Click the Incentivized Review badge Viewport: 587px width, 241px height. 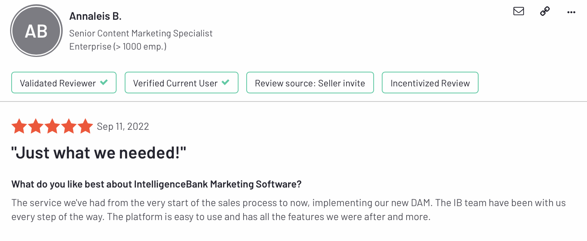point(430,83)
